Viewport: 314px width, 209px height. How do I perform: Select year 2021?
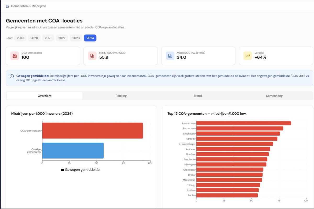[48, 38]
